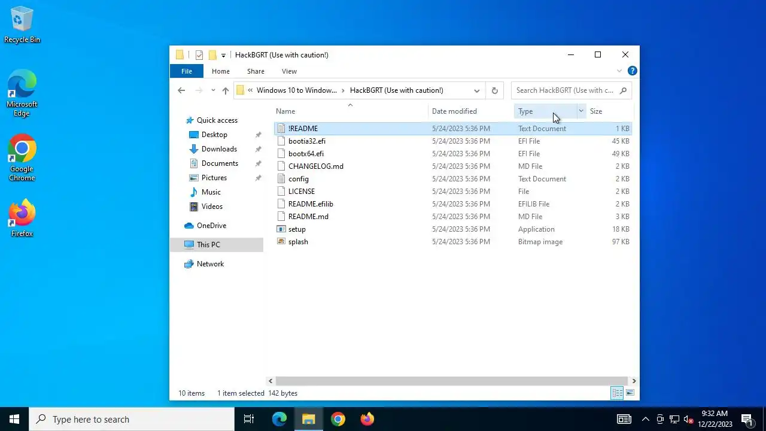766x431 pixels.
Task: Switch to the Home ribbon tab
Action: coord(221,71)
